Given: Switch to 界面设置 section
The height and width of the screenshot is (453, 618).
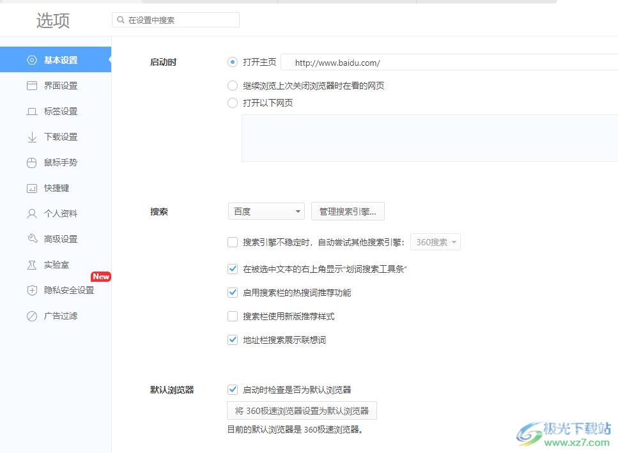Looking at the screenshot, I should [56, 86].
